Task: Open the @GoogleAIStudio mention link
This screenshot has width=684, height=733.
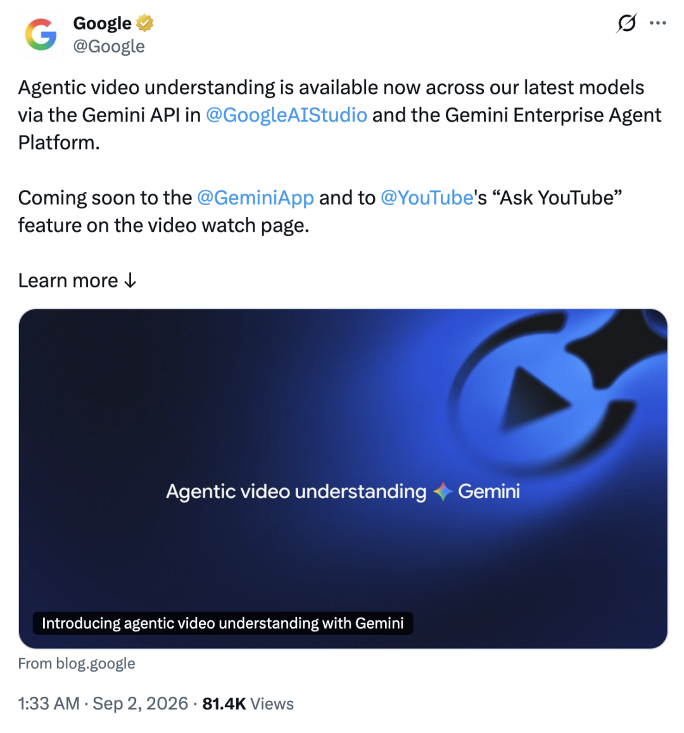Action: (286, 115)
